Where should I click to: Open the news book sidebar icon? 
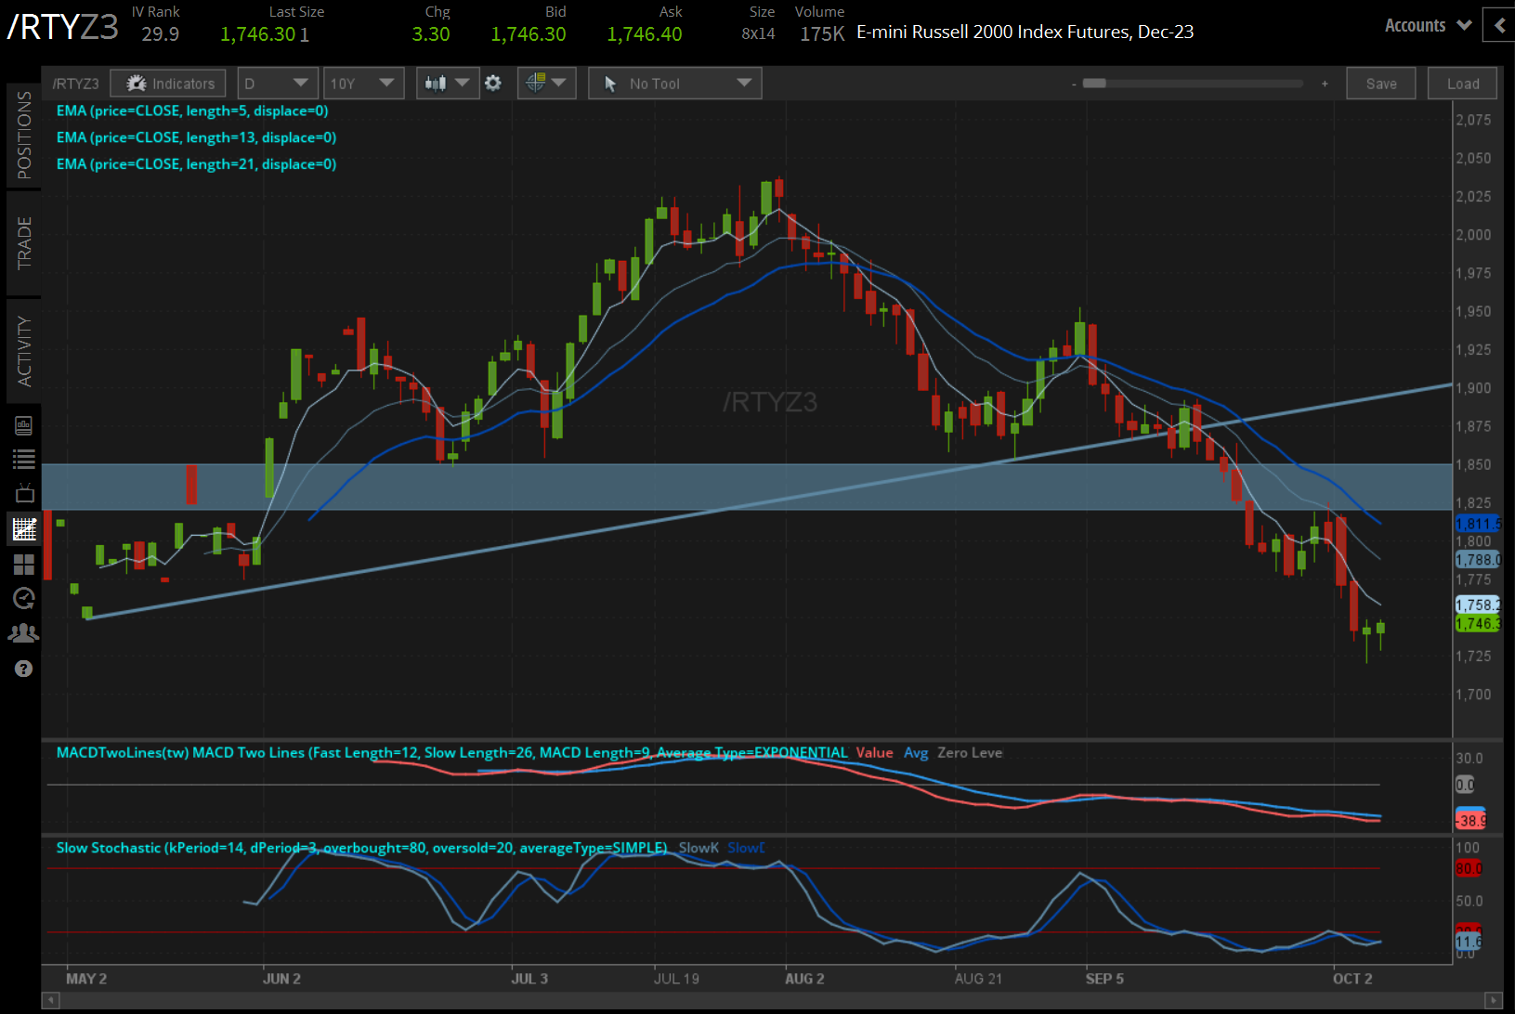tap(24, 426)
